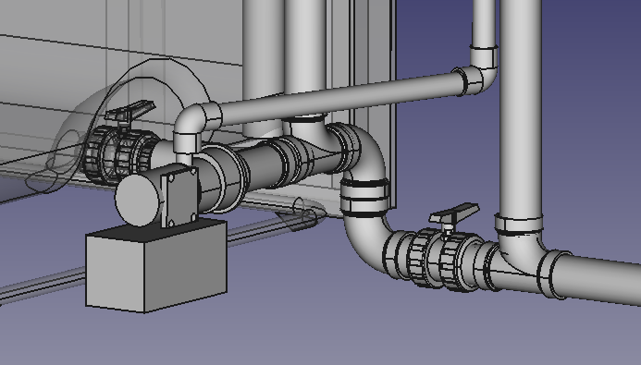Click the handle of the left ball valve
Image resolution: width=641 pixels, height=365 pixels.
(x=130, y=112)
